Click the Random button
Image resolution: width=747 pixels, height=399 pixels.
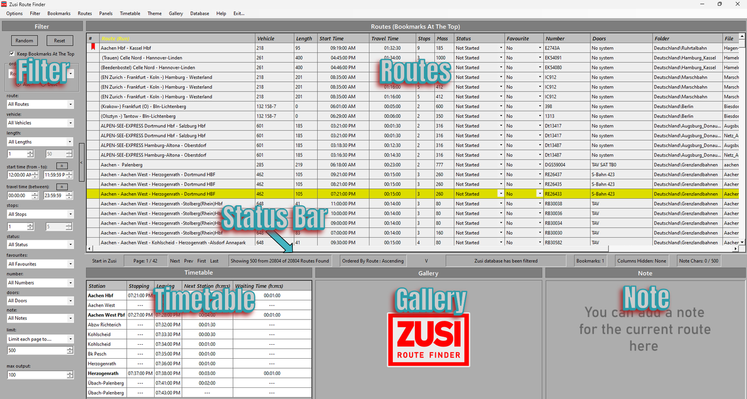click(25, 41)
